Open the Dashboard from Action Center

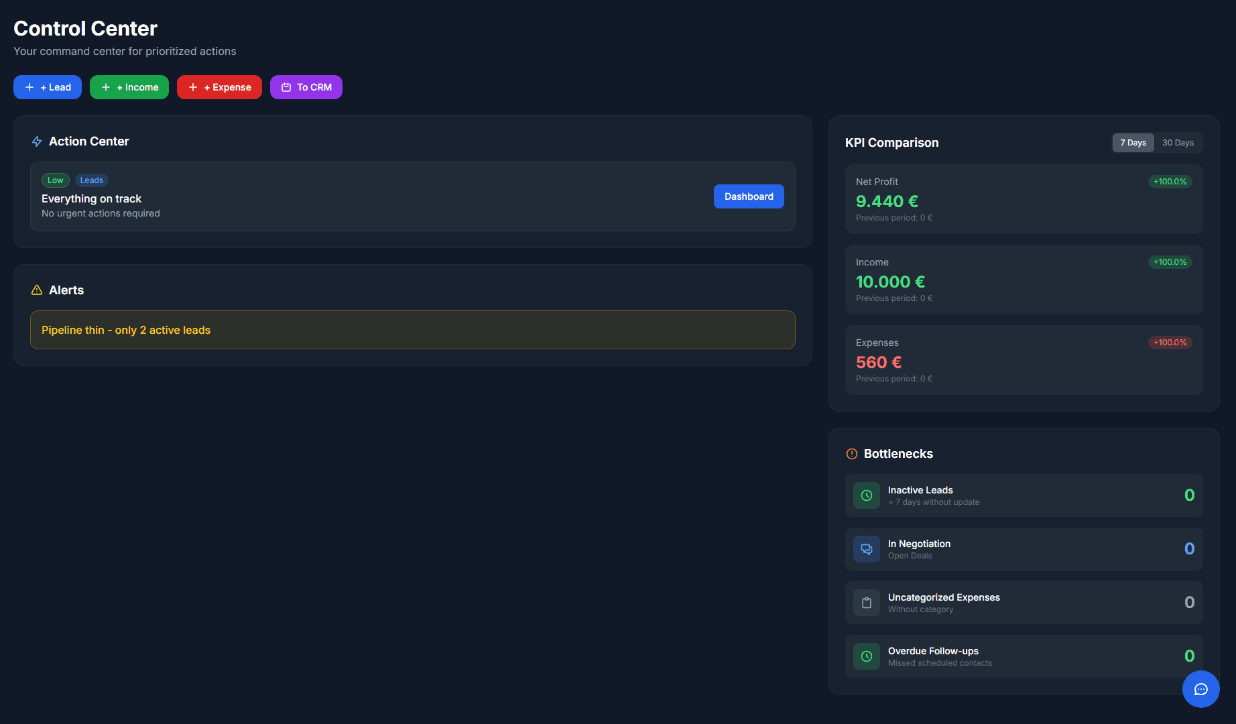point(749,196)
